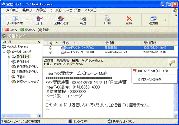This screenshot has width=179, height=125.
Task: Close the フォルダ pane with X
Action: tap(39, 42)
